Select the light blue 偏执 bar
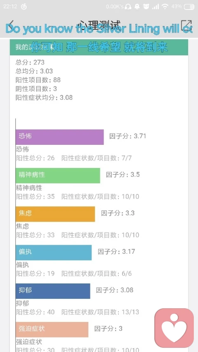This screenshot has width=198, height=352. coord(54,253)
